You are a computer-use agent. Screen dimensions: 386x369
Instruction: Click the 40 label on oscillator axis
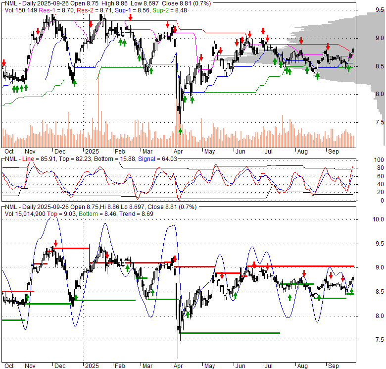pos(381,184)
